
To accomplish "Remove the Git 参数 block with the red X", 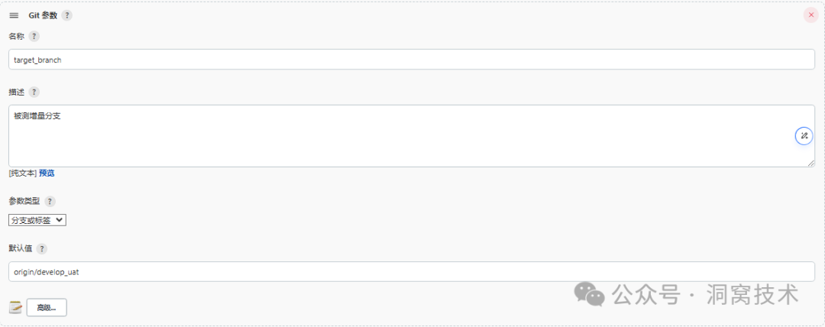I will point(810,15).
